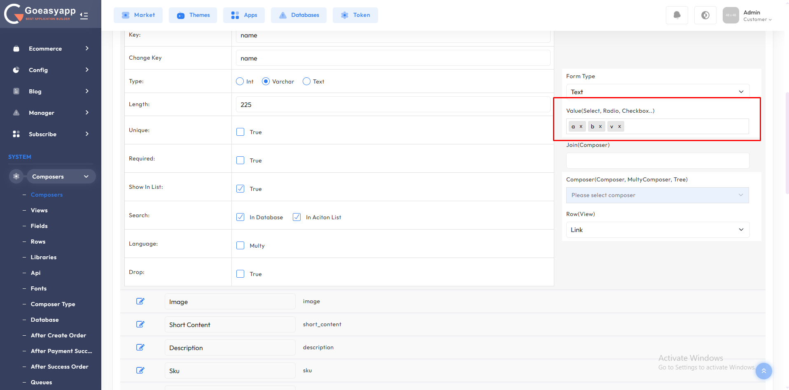Screen dimensions: 789x390
Task: Remove the 'b' tag from value field
Action: pos(600,127)
